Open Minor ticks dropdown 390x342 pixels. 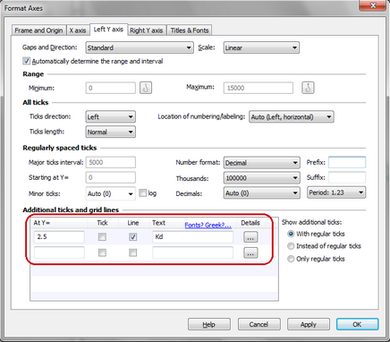click(x=111, y=193)
